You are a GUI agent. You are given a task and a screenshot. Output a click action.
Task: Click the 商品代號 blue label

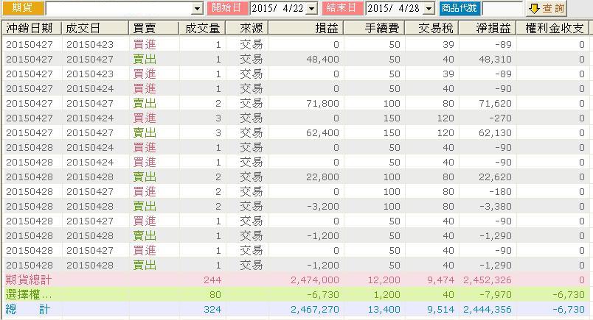coord(460,8)
